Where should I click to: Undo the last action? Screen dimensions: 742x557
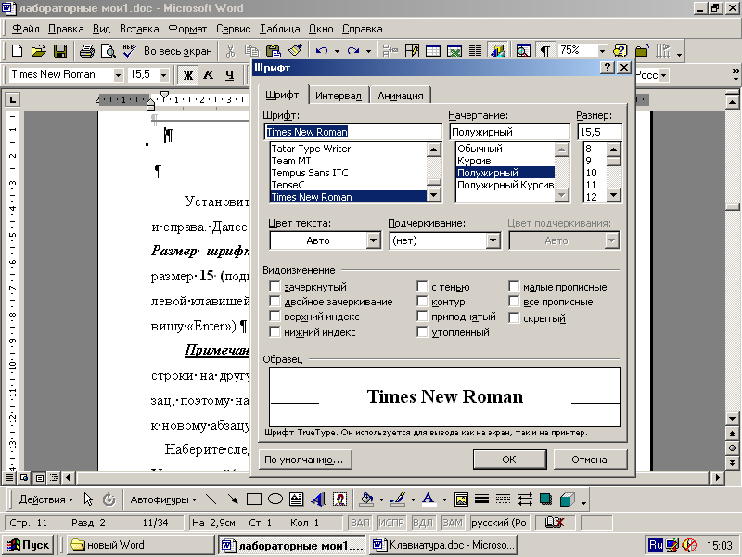(x=322, y=51)
